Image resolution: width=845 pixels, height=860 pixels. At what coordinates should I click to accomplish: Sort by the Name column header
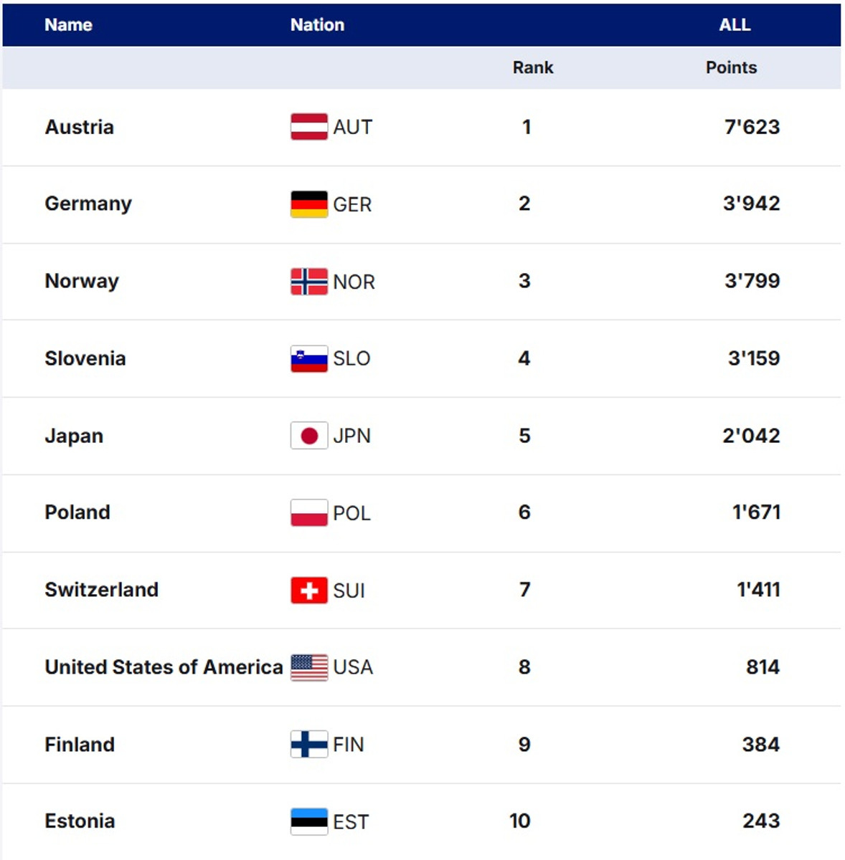click(x=68, y=25)
